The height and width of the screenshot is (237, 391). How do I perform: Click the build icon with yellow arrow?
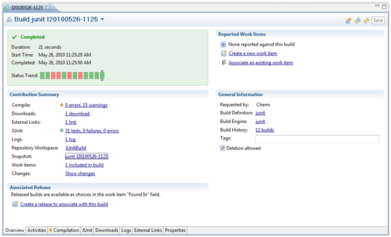pos(357,21)
